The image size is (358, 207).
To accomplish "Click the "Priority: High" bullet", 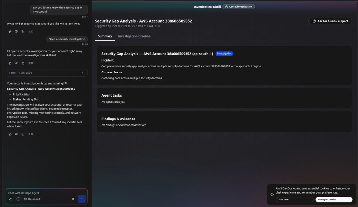I will [x=22, y=94].
